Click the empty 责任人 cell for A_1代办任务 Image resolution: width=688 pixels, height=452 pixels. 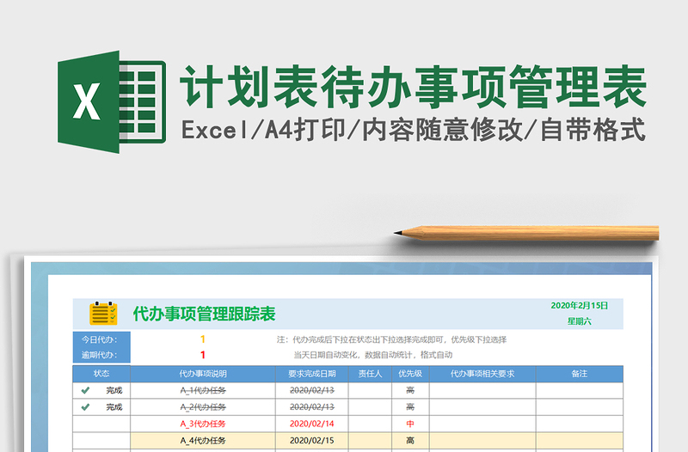(370, 390)
